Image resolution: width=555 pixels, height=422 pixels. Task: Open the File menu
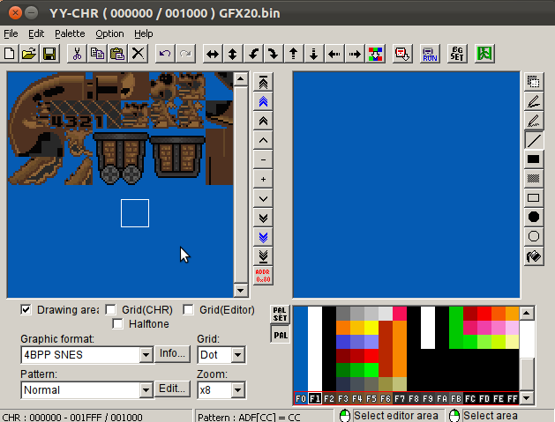pyautogui.click(x=11, y=33)
